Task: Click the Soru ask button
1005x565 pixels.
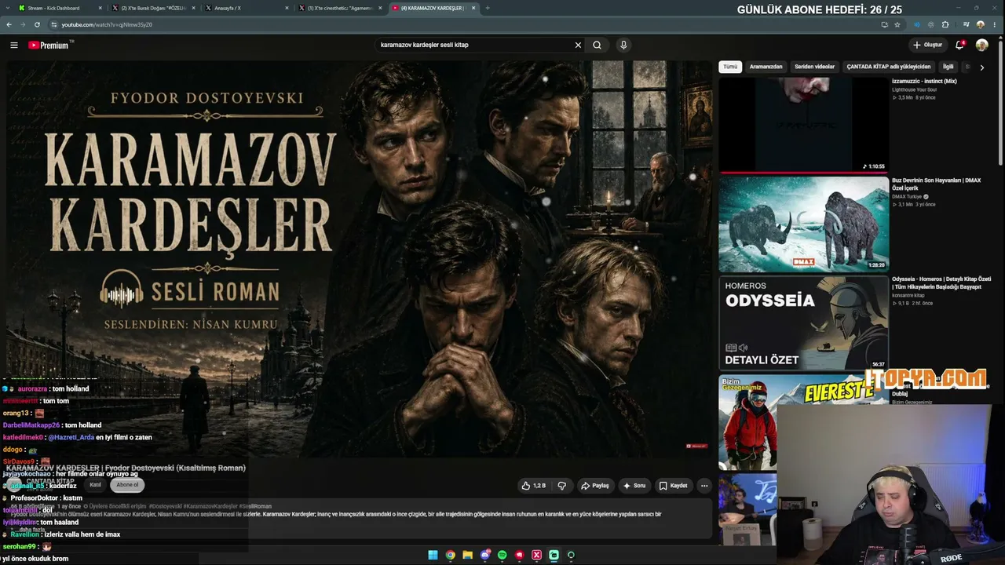Action: [x=634, y=486]
